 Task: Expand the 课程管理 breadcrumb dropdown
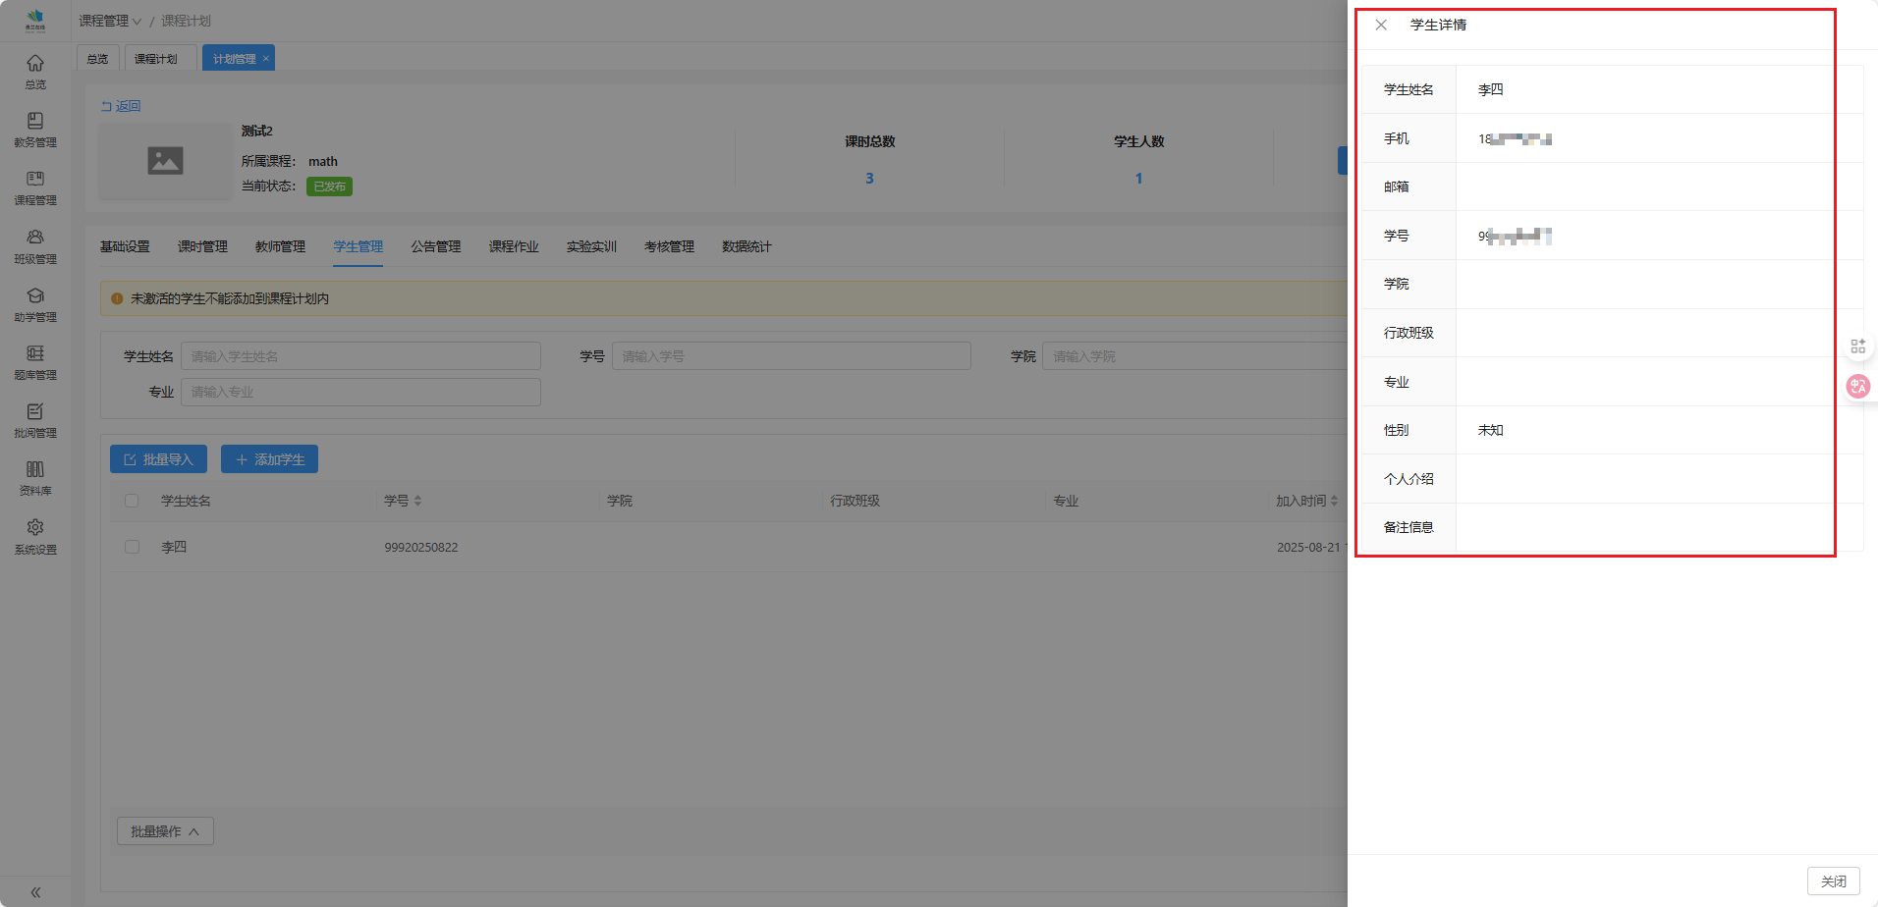tap(110, 21)
